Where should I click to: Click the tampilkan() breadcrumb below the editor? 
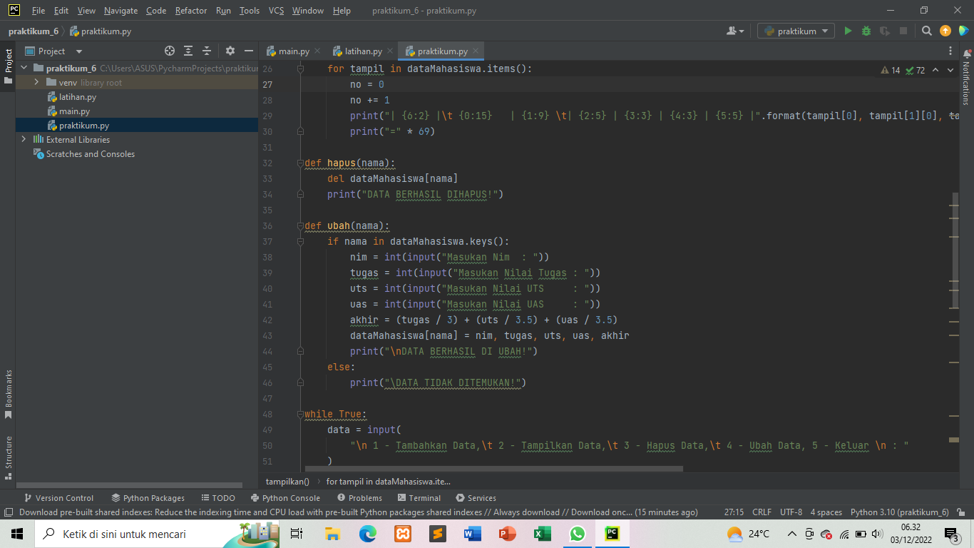[x=287, y=482]
